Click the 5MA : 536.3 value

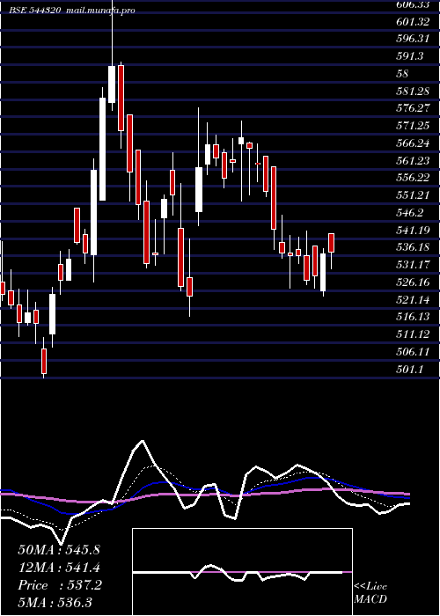[x=55, y=602]
